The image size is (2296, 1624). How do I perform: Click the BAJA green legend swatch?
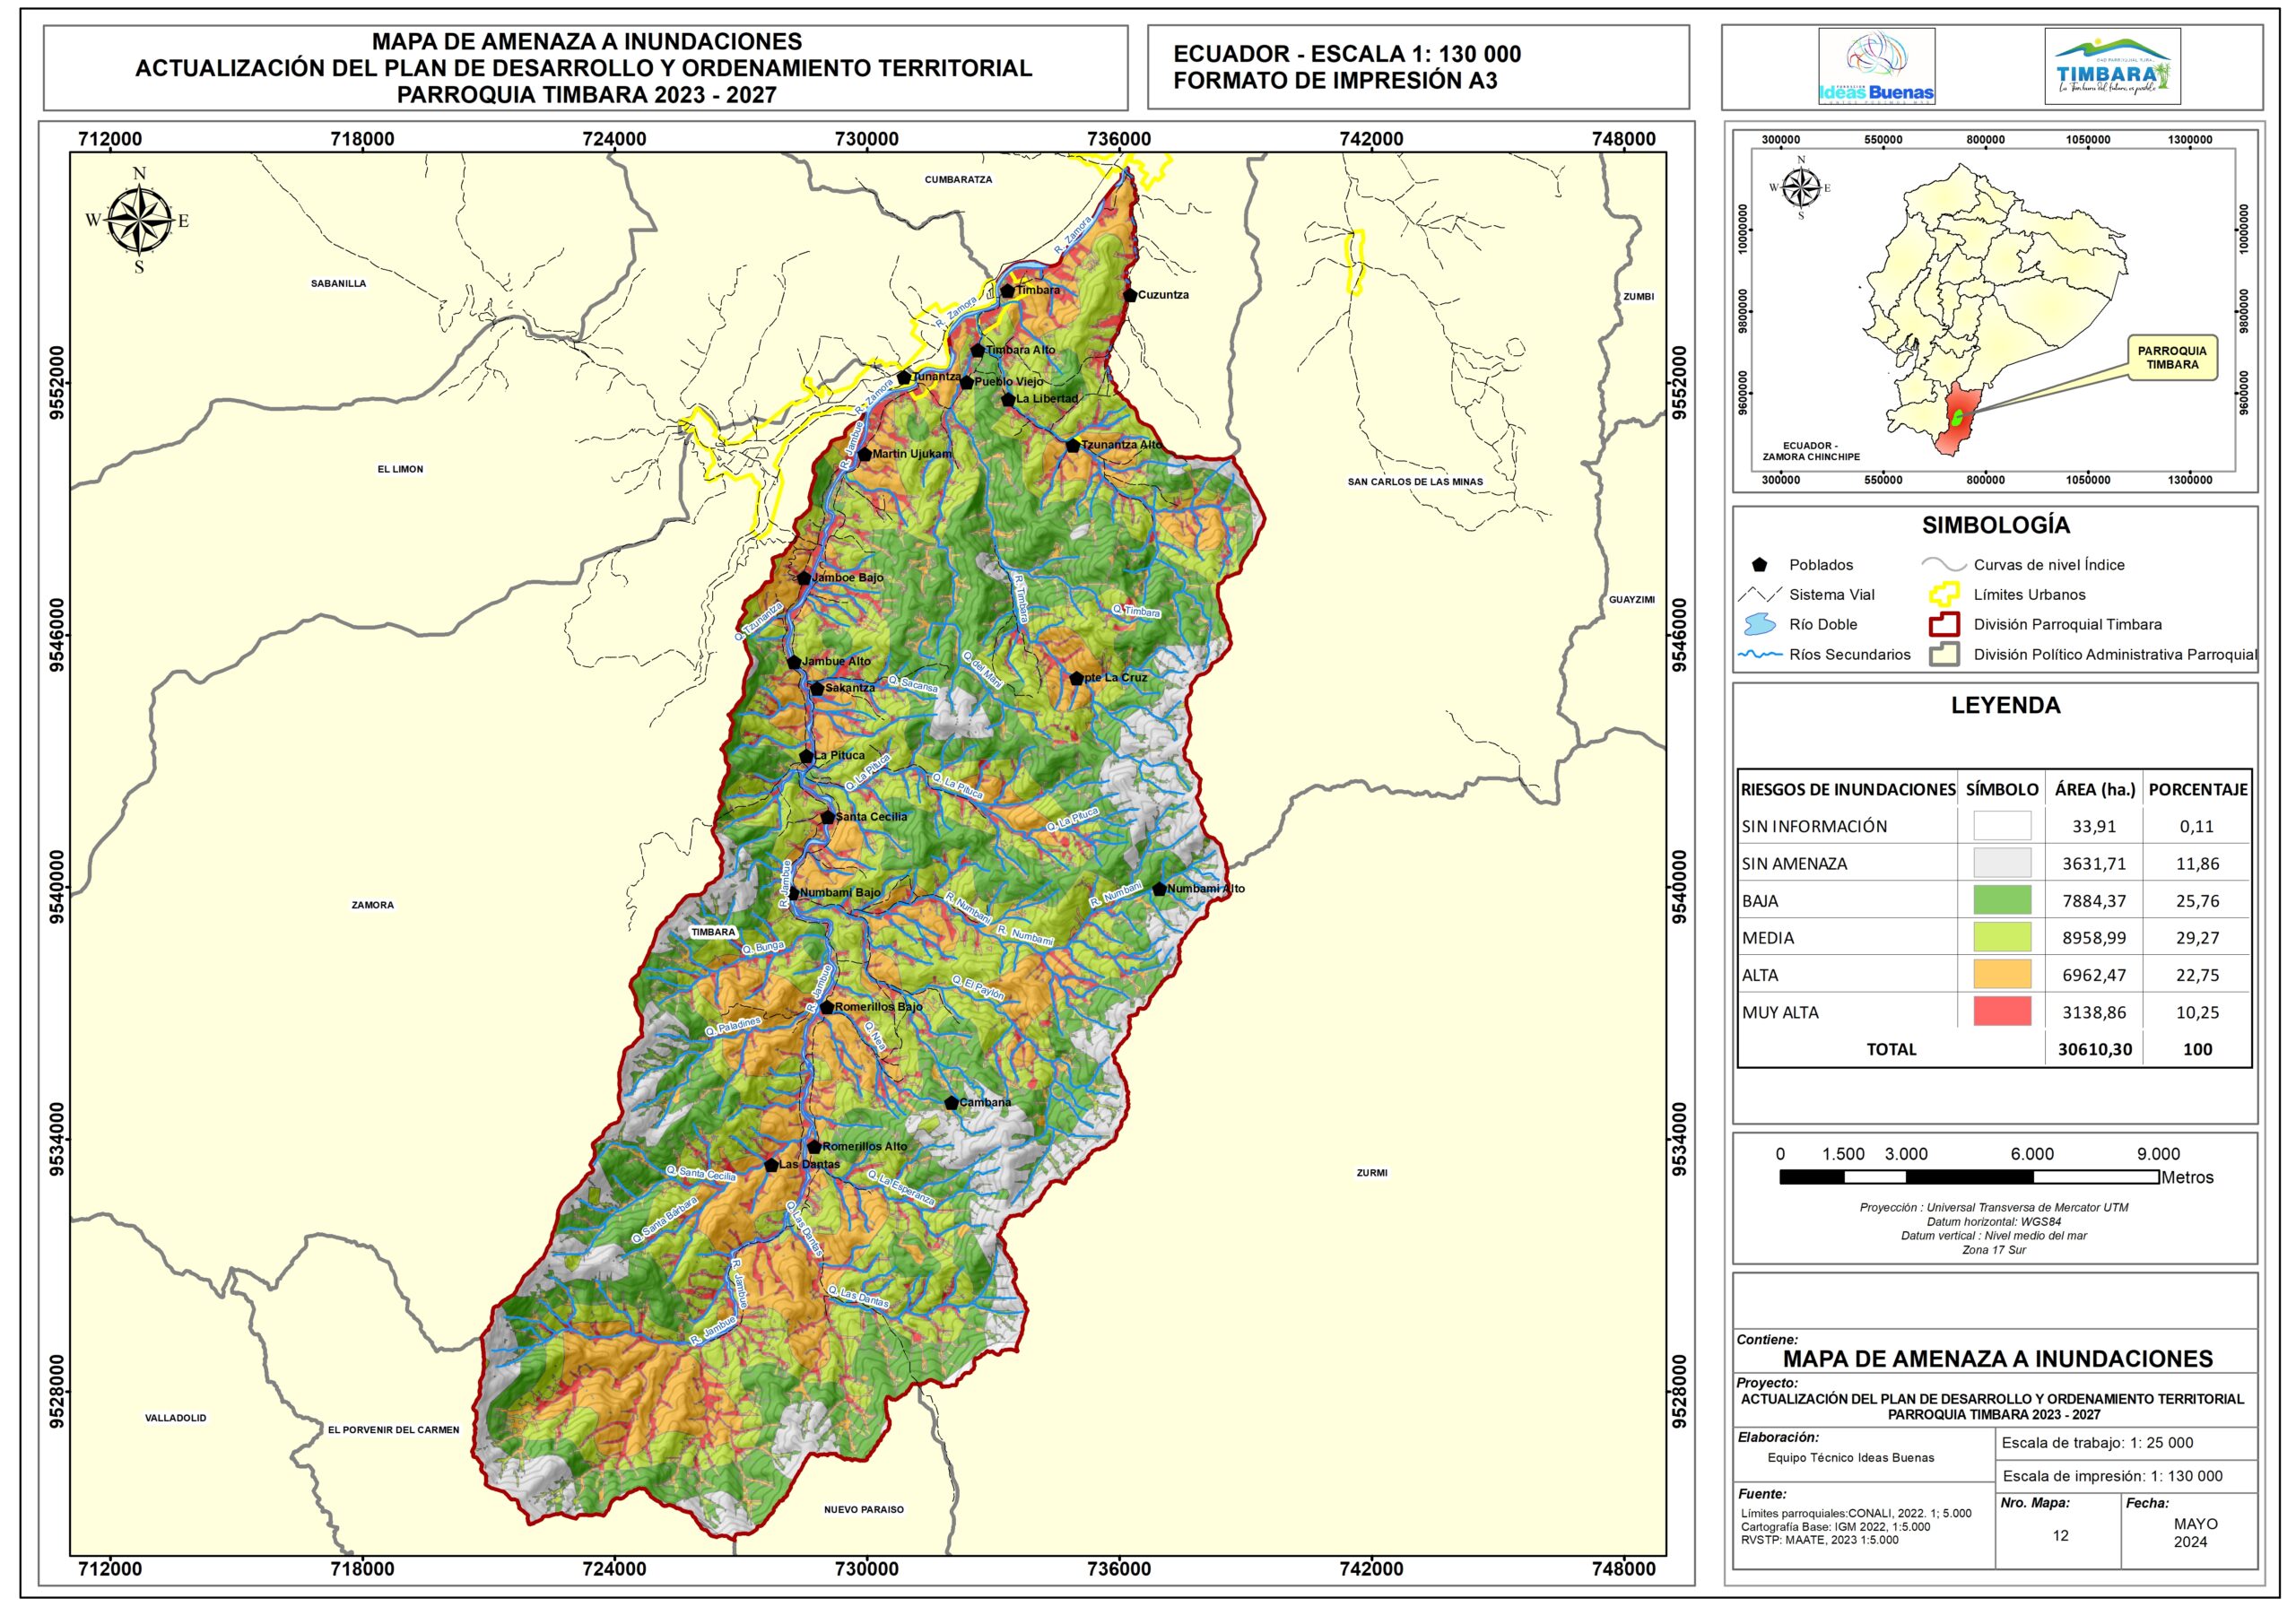point(2002,901)
